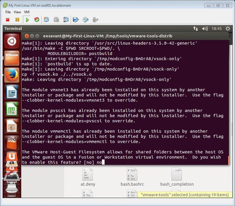Open Ubuntu Dash home launcher
This screenshot has height=206, width=235.
[x=12, y=41]
